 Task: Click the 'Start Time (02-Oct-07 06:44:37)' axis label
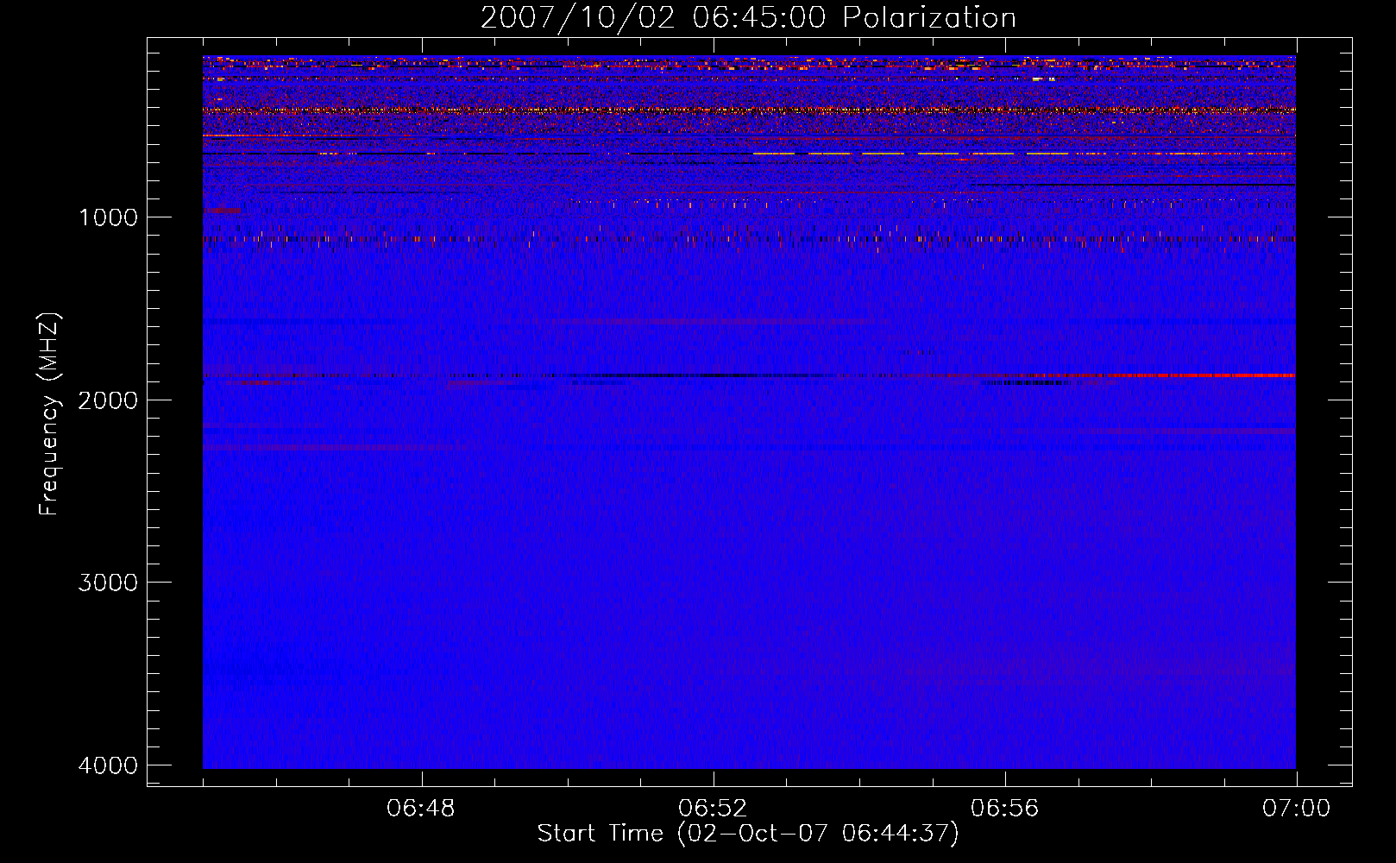748,834
